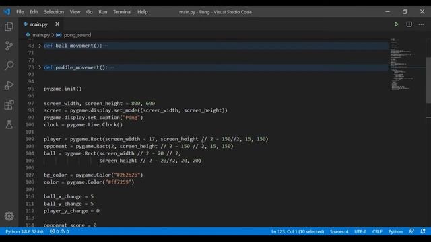This screenshot has width=431, height=242.
Task: Open the Terminal menu
Action: click(x=122, y=12)
